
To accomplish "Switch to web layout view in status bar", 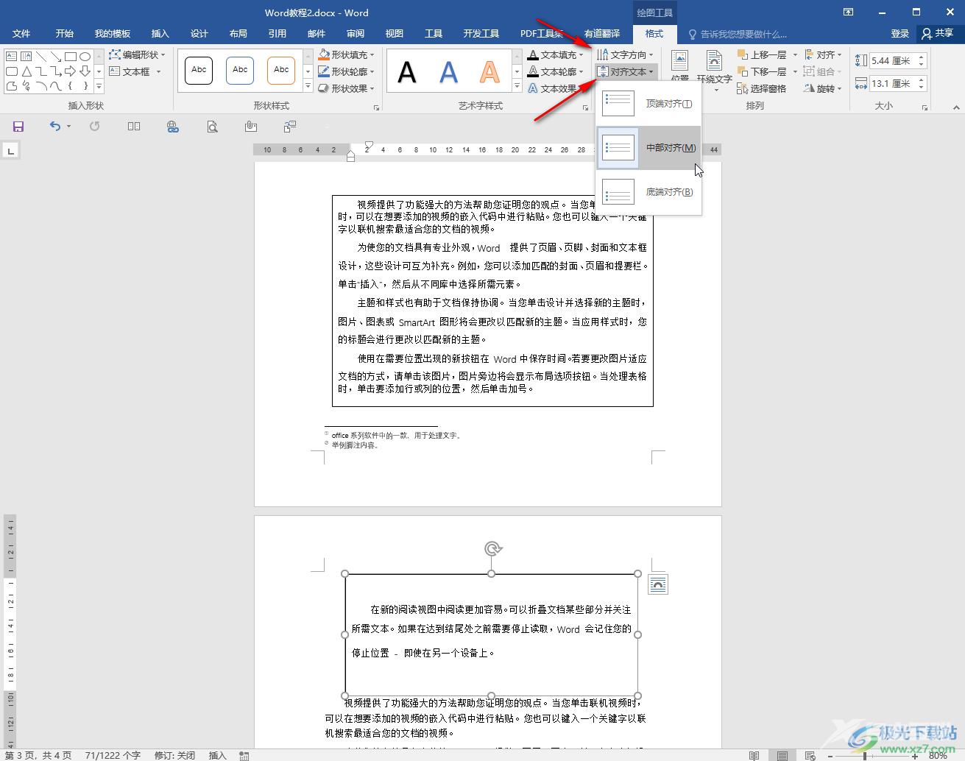I will pos(810,755).
